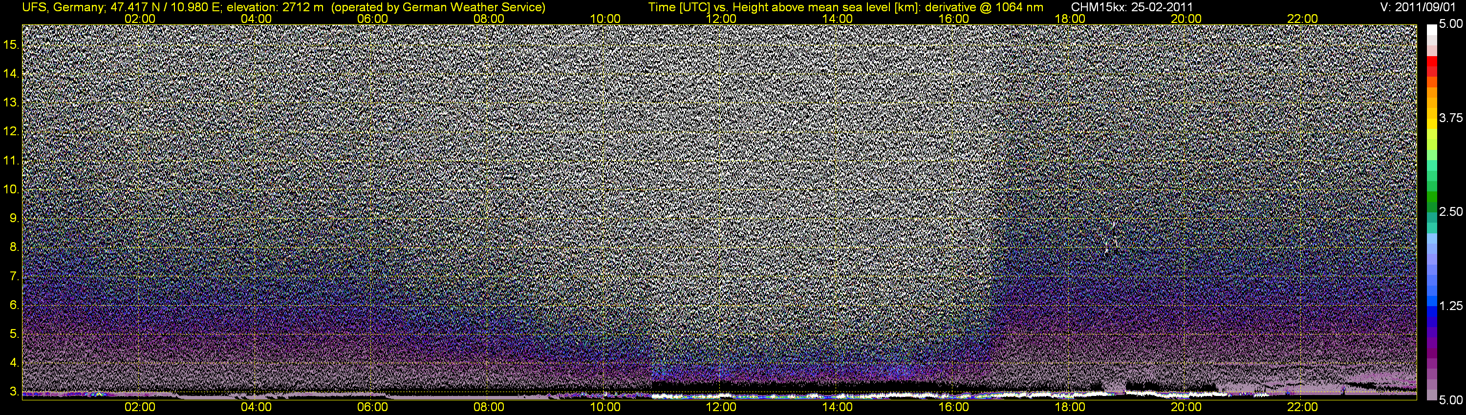Click the top time axis label 16:00
Screen dimensions: 1466x415
[x=954, y=19]
